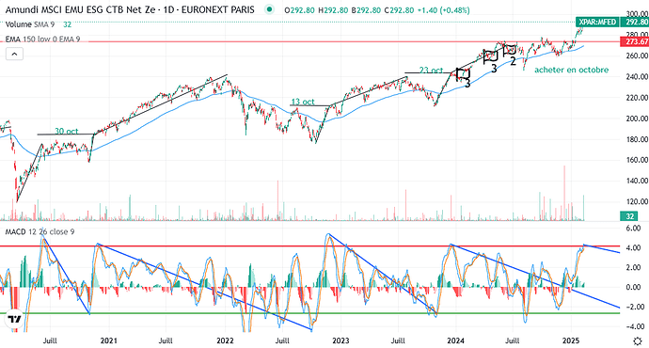This screenshot has width=649, height=348.
Task: Click the 6.00 MACD axis label
Action: (632, 228)
